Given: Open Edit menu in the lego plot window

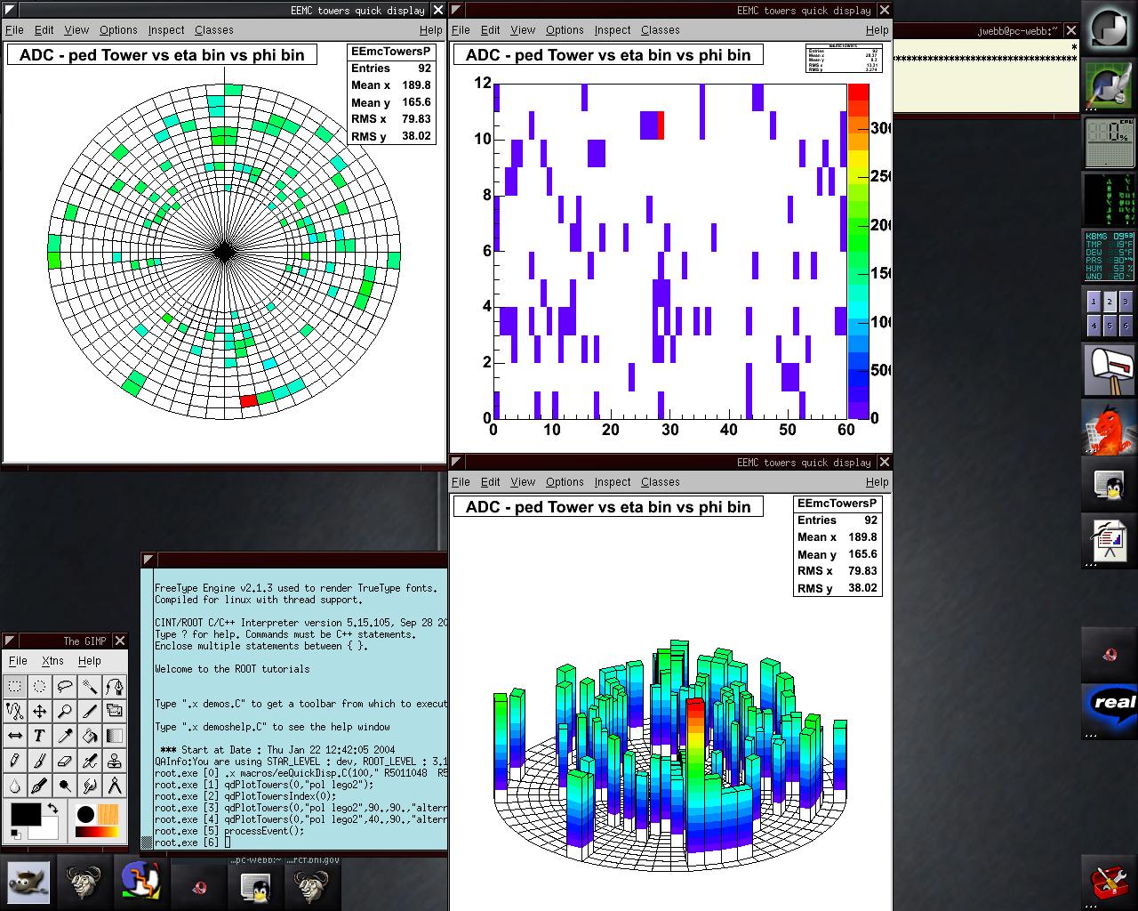Looking at the screenshot, I should coord(490,482).
